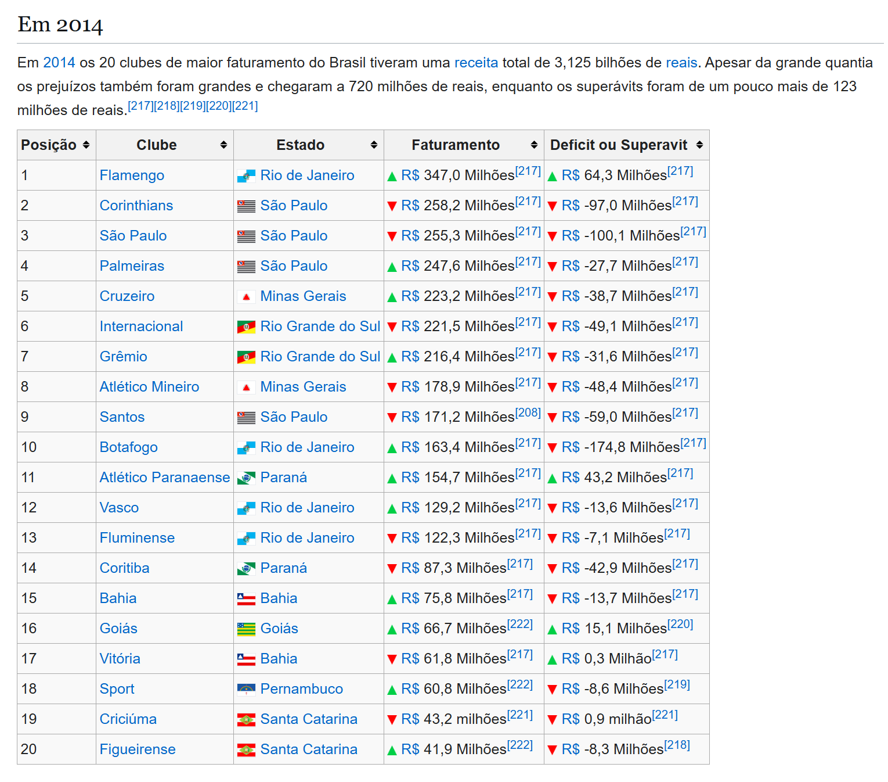Open the Minas Gerais state link in Cruzeiro row
Screen dimensions: 888x782
303,296
